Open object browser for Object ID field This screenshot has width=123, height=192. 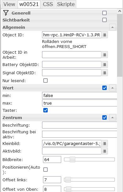[104, 35]
